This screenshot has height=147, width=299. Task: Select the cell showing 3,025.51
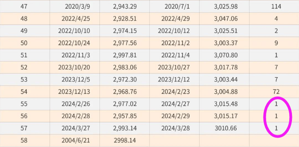click(x=224, y=31)
